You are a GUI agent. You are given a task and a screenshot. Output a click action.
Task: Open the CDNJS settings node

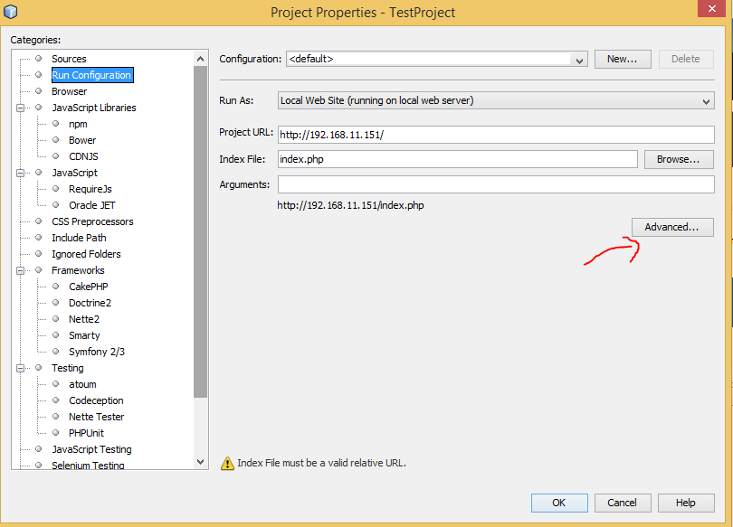tap(83, 156)
